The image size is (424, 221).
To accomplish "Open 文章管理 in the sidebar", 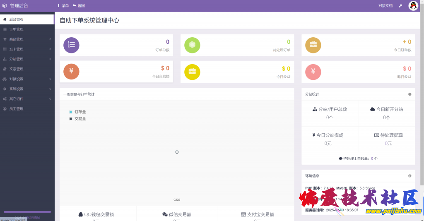I will coord(16,69).
